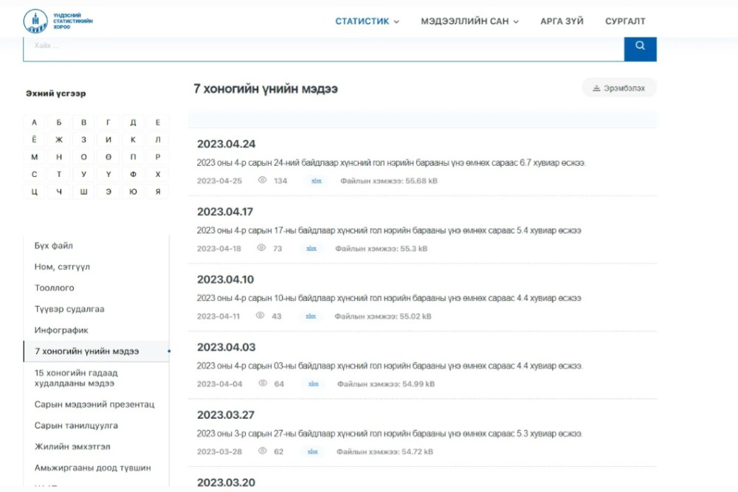This screenshot has height=492, width=738.
Task: Open the Эрэмбэлэх sort dropdown
Action: coord(619,88)
